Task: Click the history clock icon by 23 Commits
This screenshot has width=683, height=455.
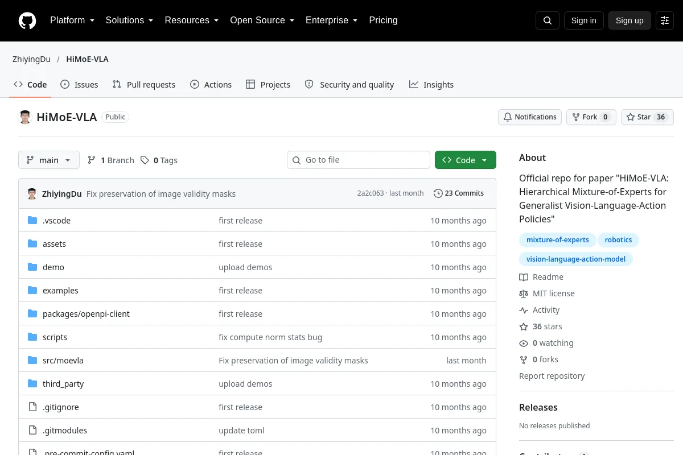Action: tap(438, 193)
